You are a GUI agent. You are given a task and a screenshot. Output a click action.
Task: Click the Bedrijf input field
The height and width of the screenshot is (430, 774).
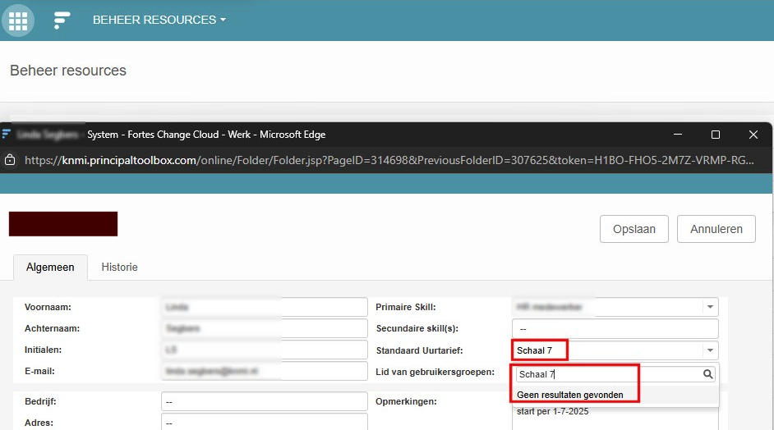pyautogui.click(x=264, y=402)
